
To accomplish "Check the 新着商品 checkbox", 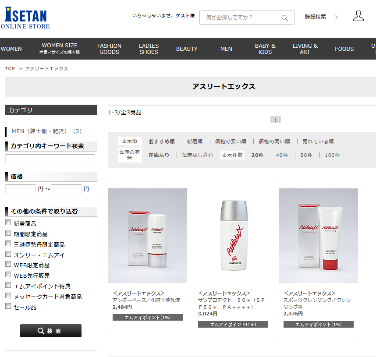I will point(8,222).
